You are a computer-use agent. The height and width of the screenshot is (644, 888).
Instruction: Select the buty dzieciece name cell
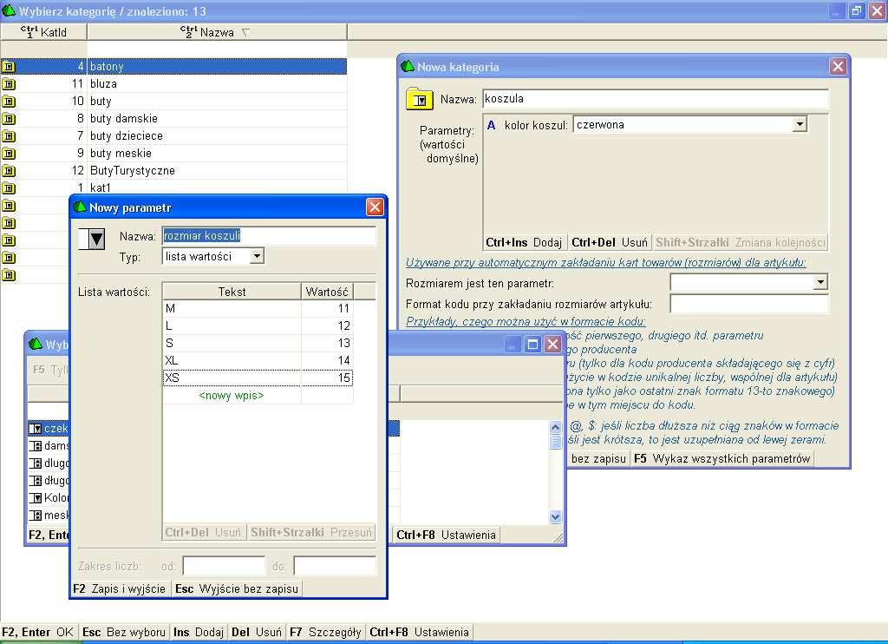217,136
